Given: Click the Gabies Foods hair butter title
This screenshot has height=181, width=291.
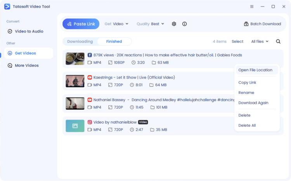Looking at the screenshot, I should (168, 55).
